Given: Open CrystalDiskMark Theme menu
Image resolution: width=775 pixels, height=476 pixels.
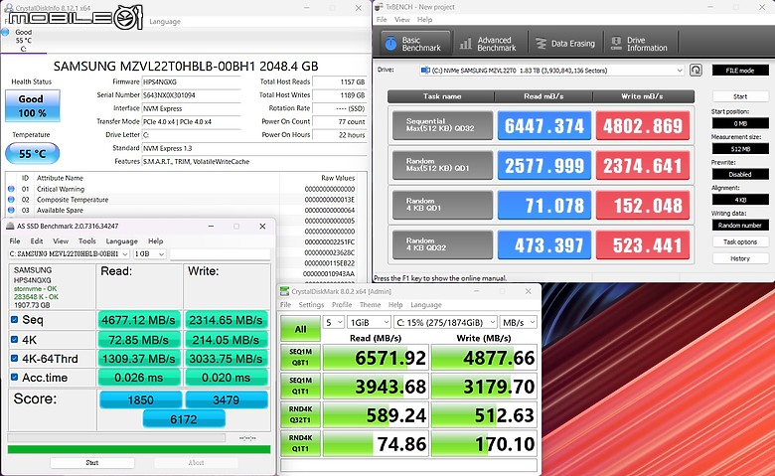Looking at the screenshot, I should click(x=371, y=304).
